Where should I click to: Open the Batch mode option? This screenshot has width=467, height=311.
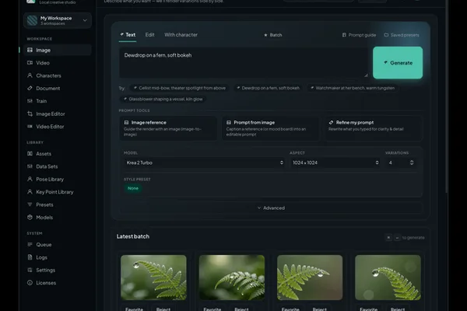tap(273, 35)
